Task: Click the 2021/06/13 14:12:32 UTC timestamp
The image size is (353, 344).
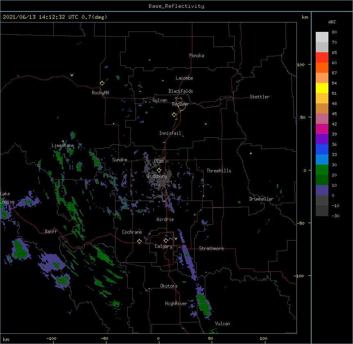Action: click(41, 17)
